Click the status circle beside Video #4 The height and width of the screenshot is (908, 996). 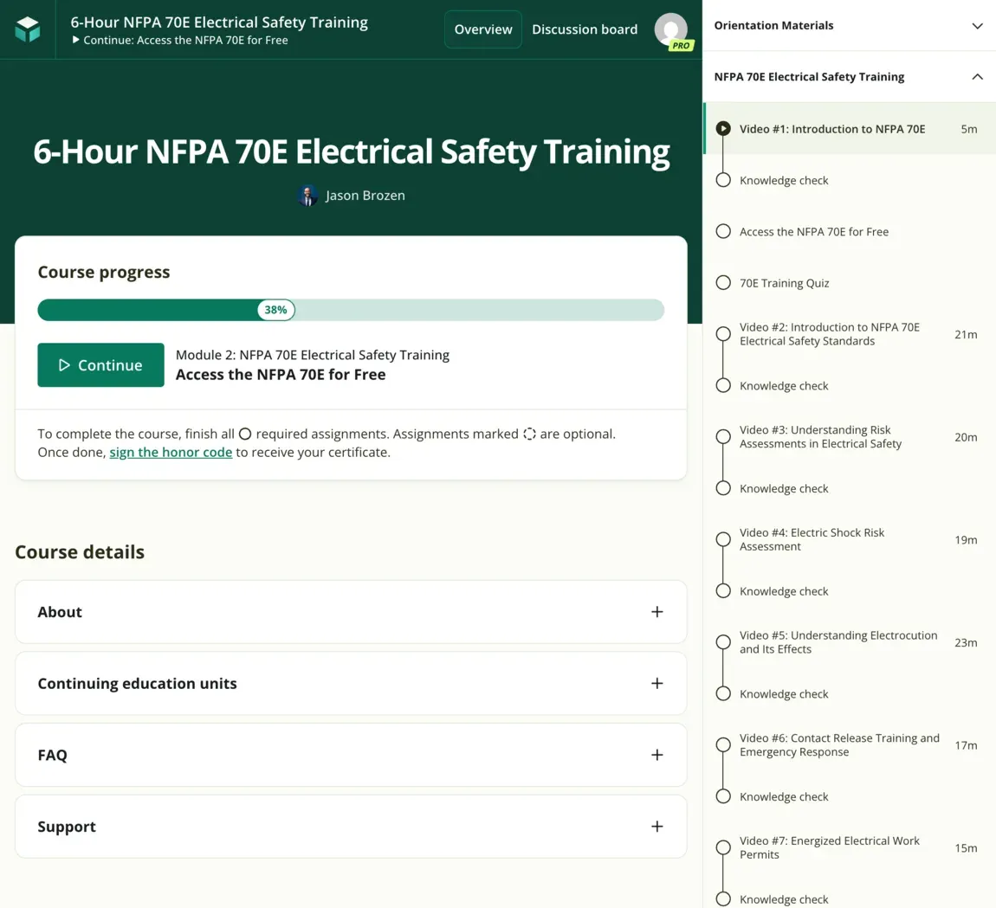[x=723, y=540]
